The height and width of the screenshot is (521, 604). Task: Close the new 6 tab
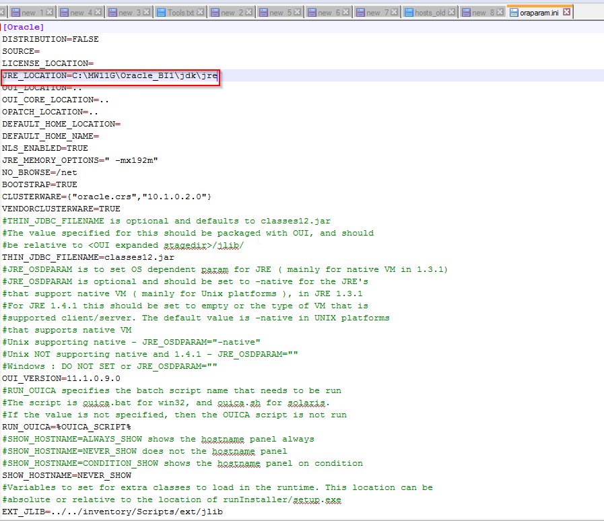(x=346, y=12)
